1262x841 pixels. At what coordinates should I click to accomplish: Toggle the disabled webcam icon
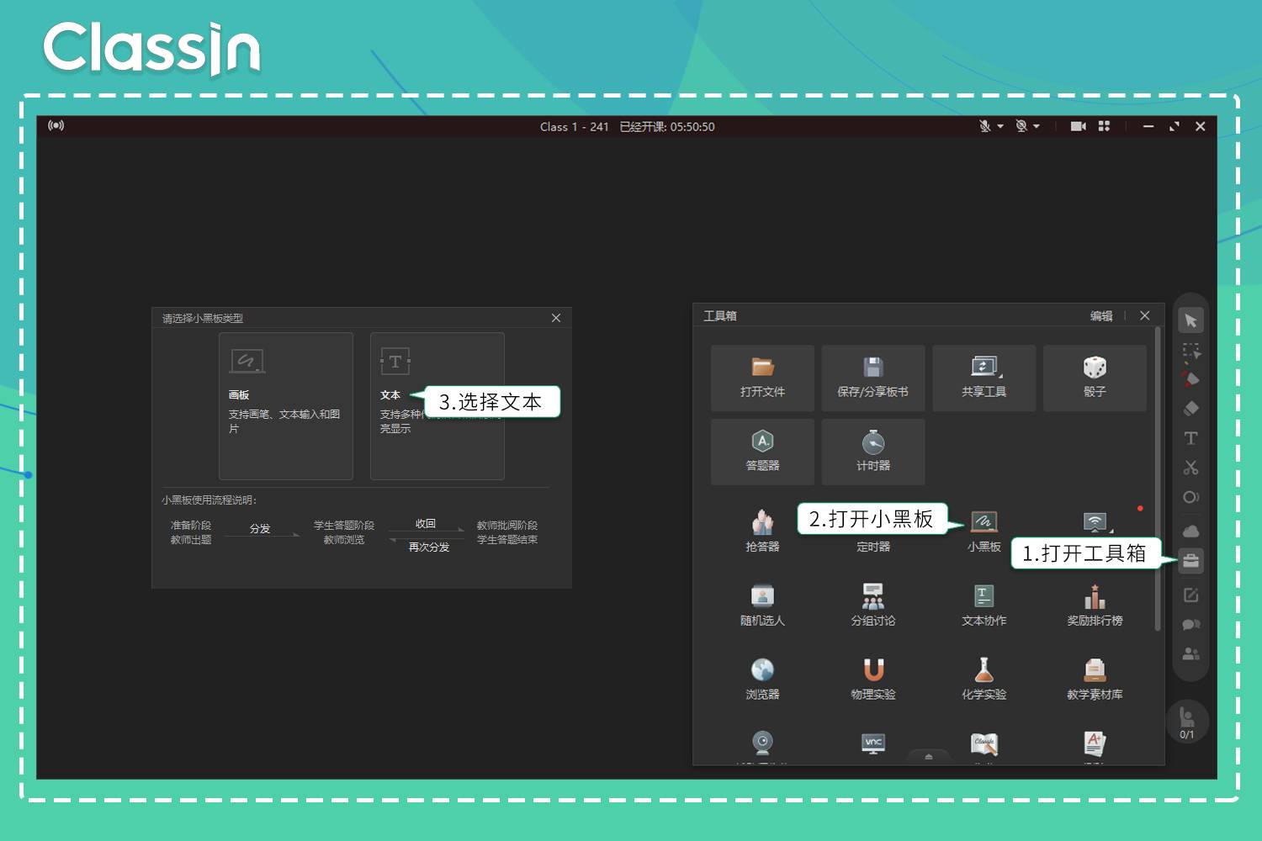[1021, 126]
